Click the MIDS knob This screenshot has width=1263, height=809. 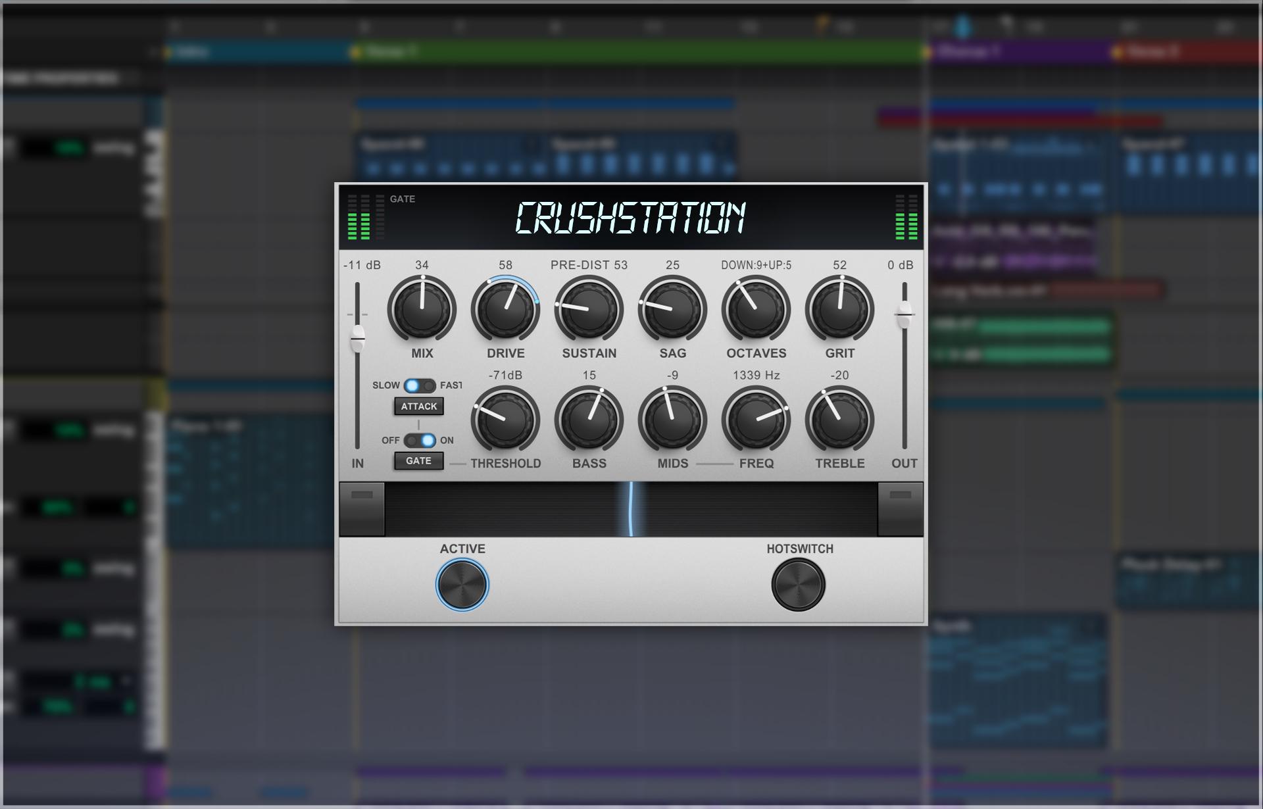pos(672,420)
